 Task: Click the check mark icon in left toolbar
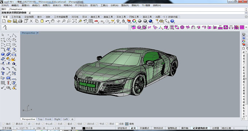click(x=3, y=87)
